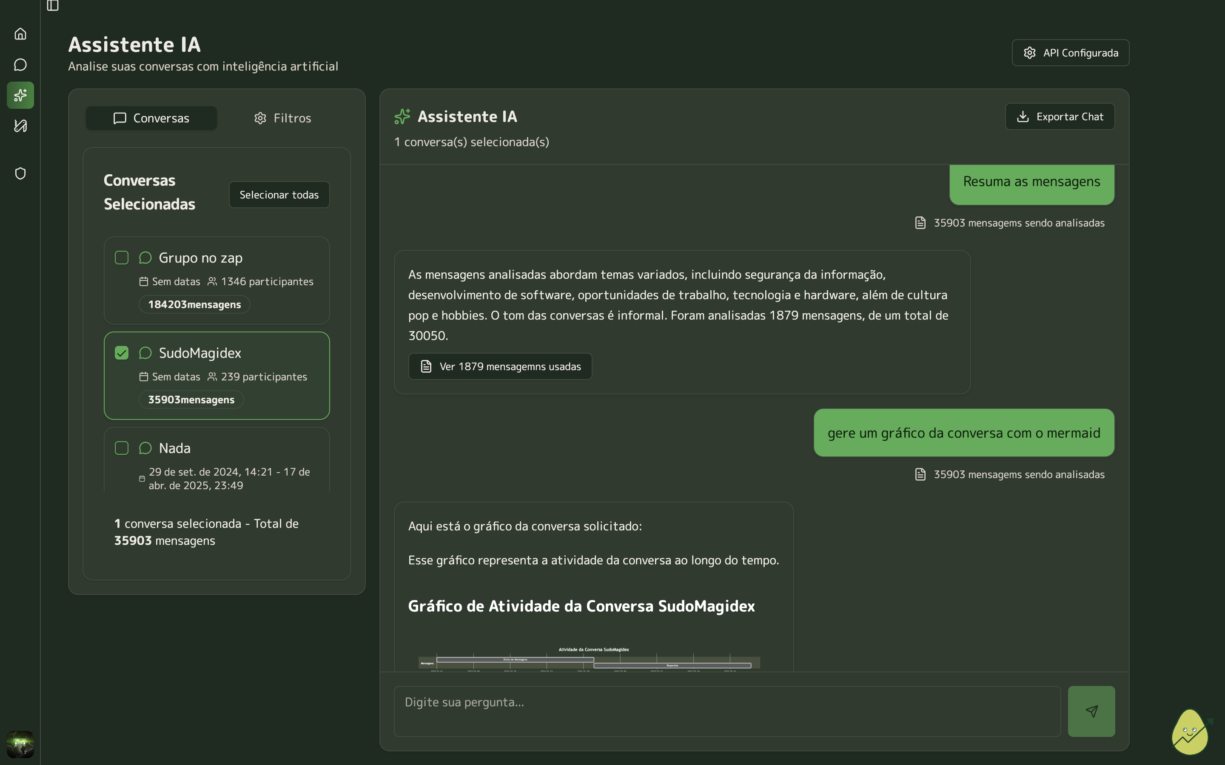Open the home icon in sidebar

click(x=20, y=34)
